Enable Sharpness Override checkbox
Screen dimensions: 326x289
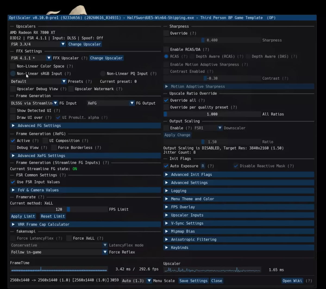tap(166, 33)
